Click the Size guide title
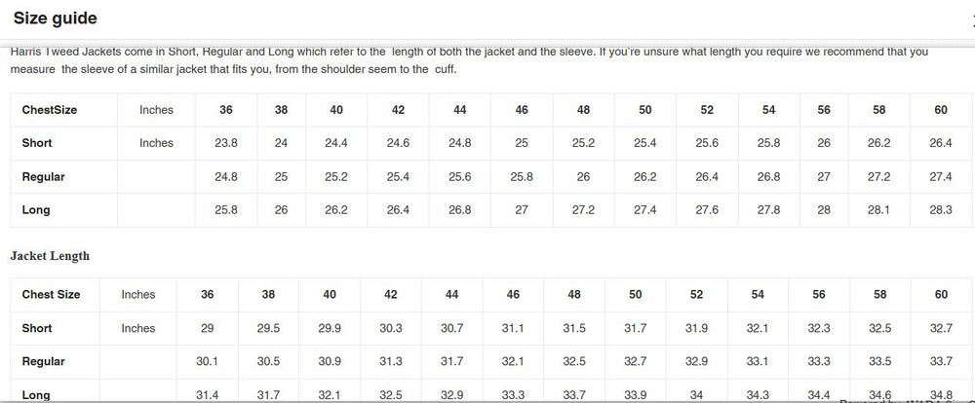The width and height of the screenshot is (975, 403). 55,18
